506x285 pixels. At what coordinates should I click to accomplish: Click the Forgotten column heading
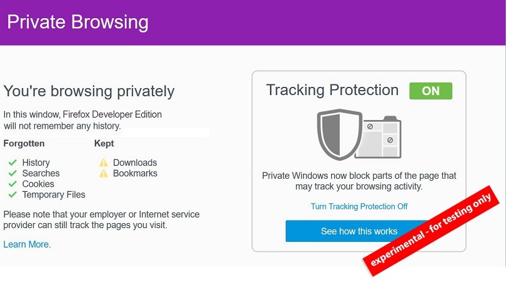point(24,143)
